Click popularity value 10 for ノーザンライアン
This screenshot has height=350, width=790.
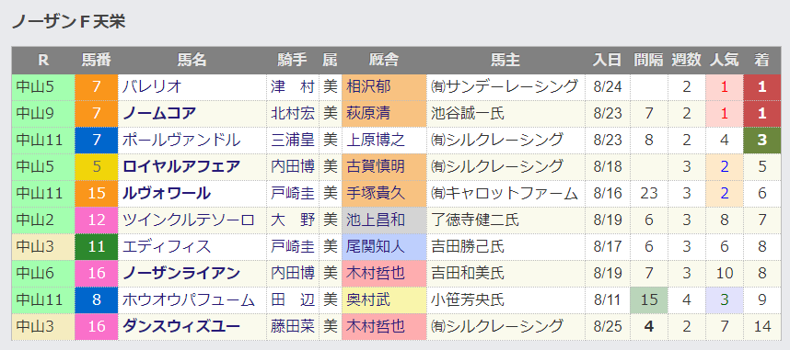(x=724, y=274)
